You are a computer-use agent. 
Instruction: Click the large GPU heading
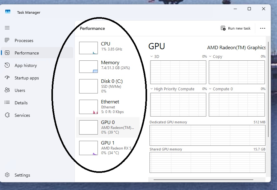[156, 46]
